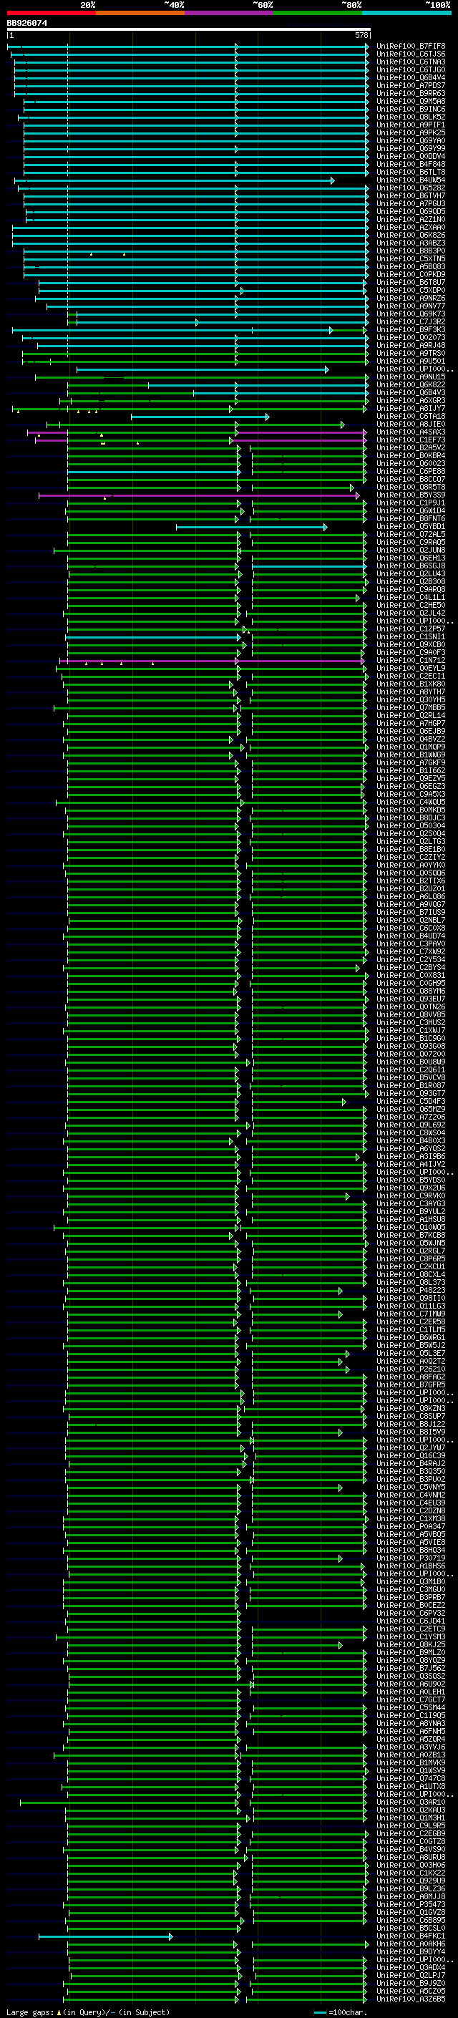The image size is (458, 2018).
Task: Select hit UniRef100_C1ZP57
Action: click(411, 629)
